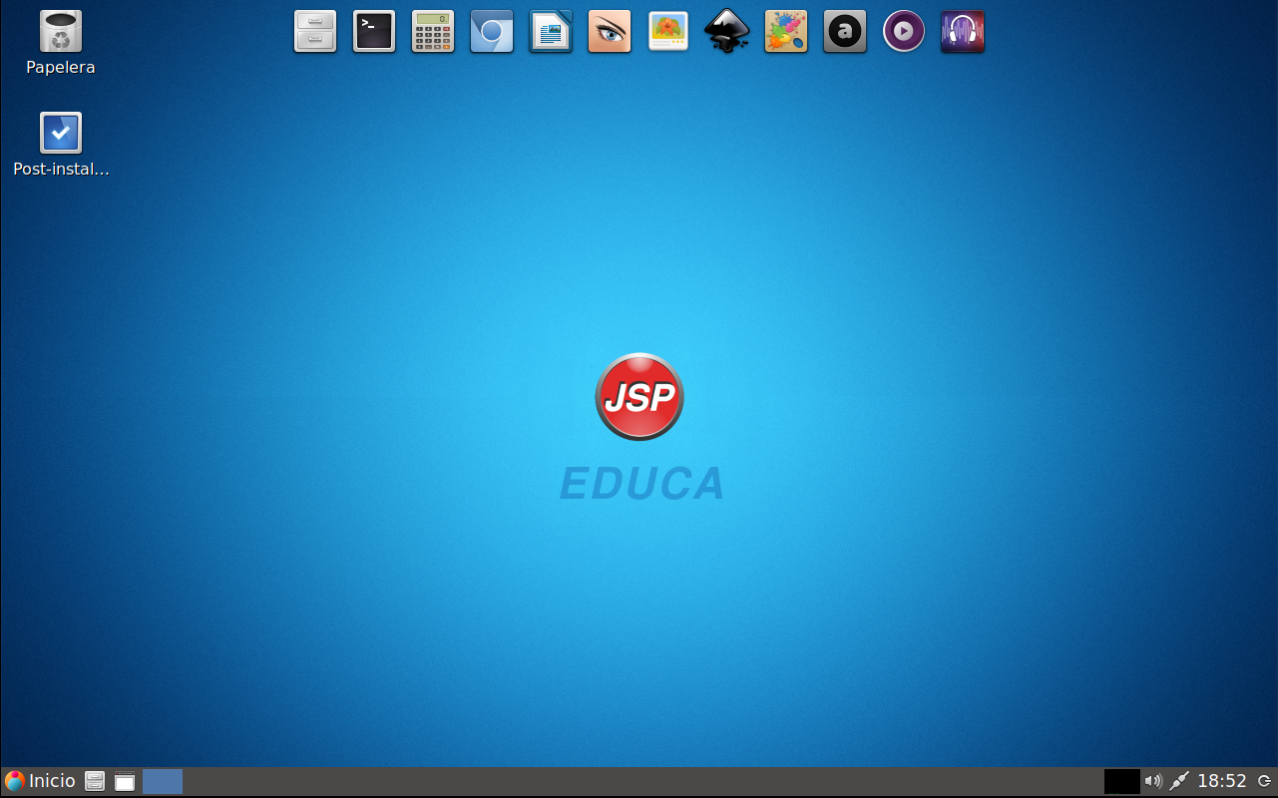Open the purple media player icon
Screen dimensions: 1278x798
click(x=904, y=32)
